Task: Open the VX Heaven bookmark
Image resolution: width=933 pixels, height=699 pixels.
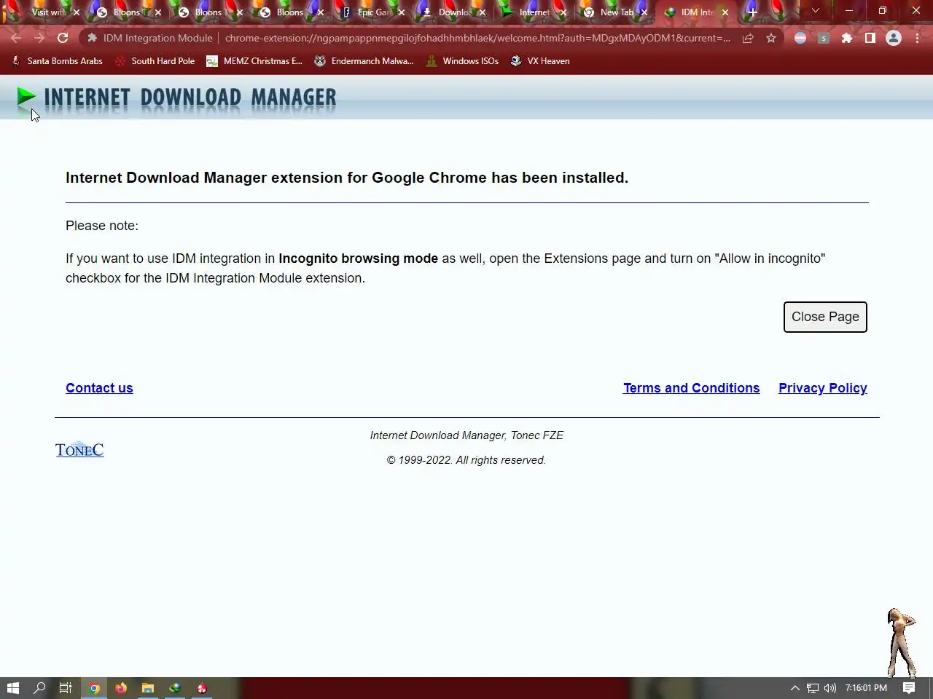Action: 540,61
